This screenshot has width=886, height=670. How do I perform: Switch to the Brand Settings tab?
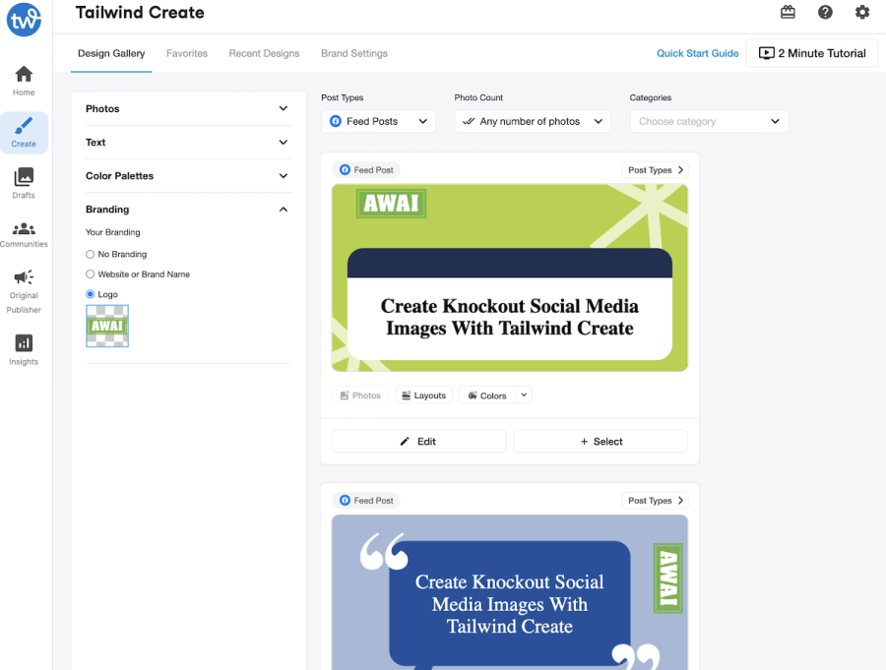[354, 53]
